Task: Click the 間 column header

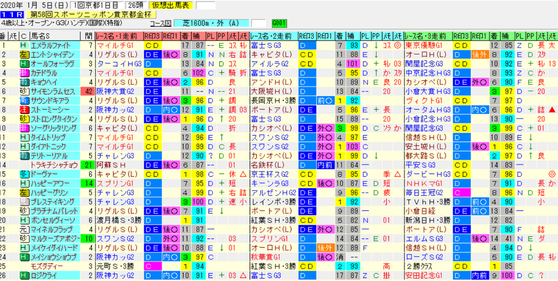Action: point(88,36)
